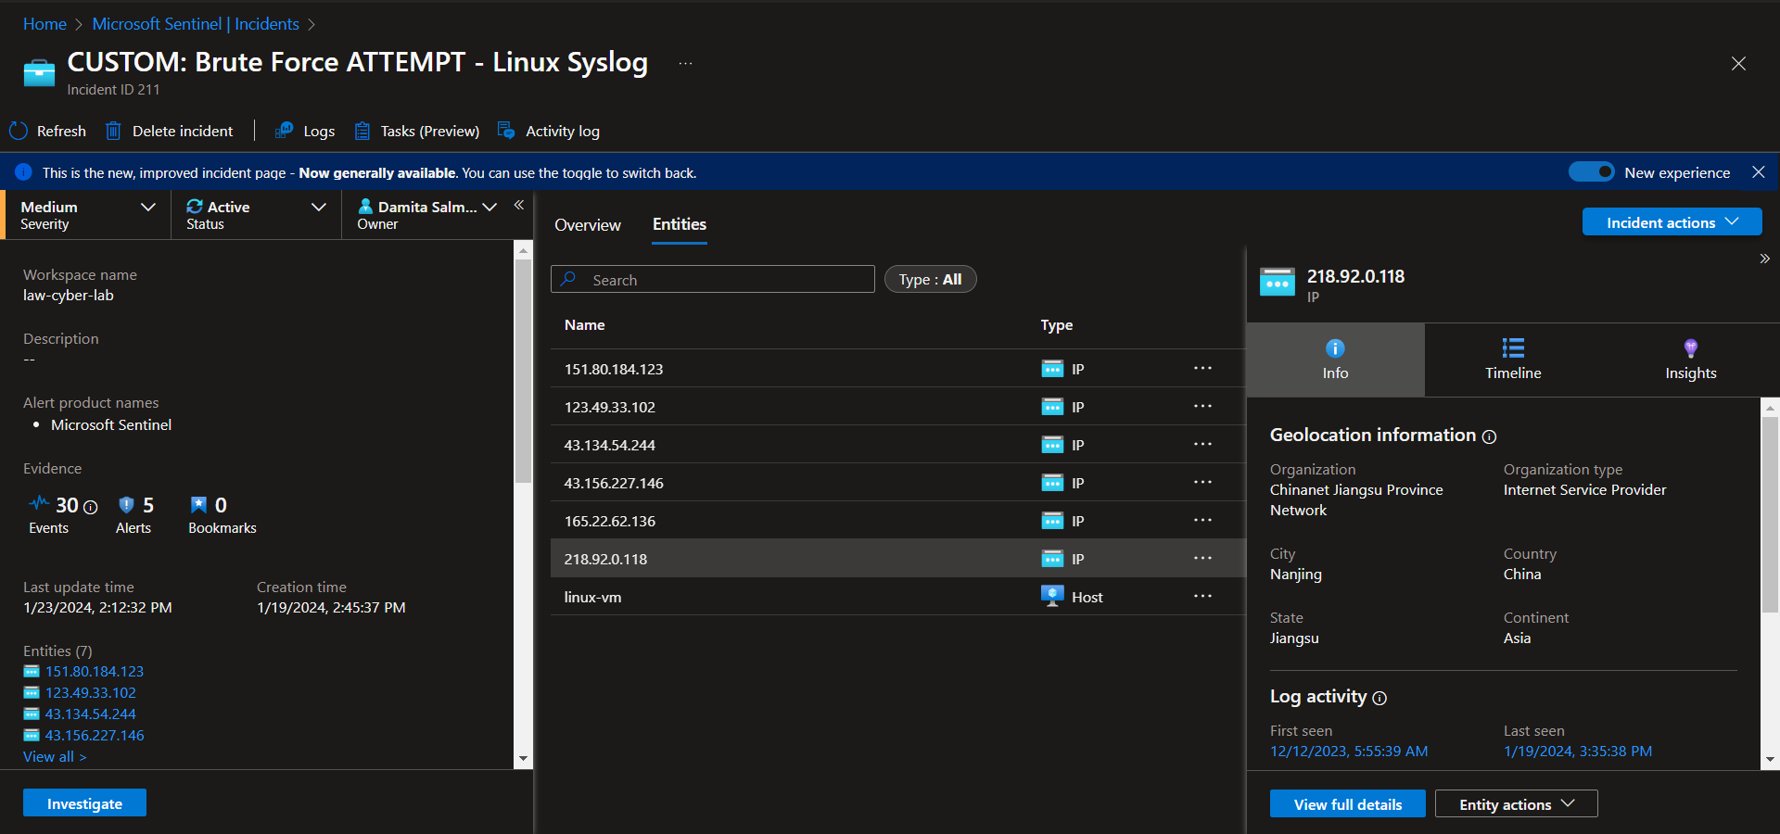Open Logs from the toolbar
Image resolution: width=1780 pixels, height=834 pixels.
[x=305, y=131]
